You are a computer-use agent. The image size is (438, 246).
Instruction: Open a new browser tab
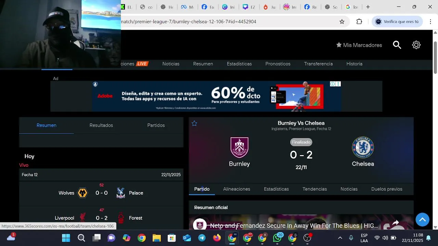pos(368,7)
